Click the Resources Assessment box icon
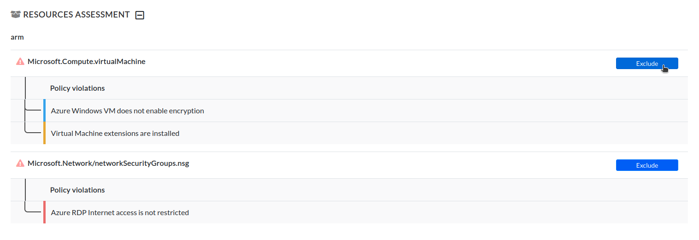This screenshot has height=240, width=699. click(x=16, y=15)
